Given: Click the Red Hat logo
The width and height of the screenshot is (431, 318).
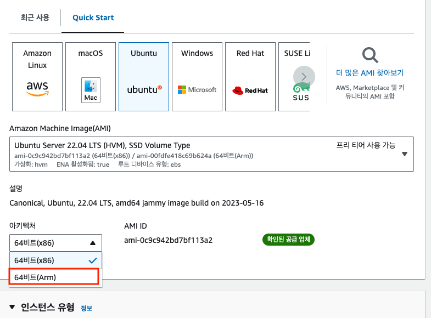Looking at the screenshot, I should 250,90.
